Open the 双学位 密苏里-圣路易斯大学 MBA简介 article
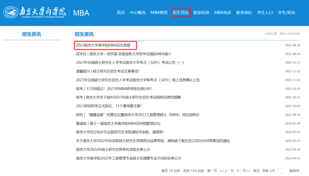 [x=124, y=54]
